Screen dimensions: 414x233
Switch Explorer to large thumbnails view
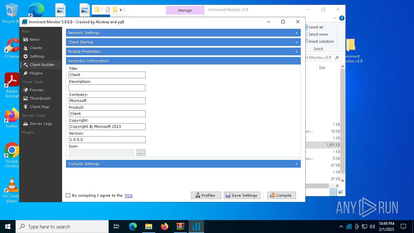point(340,192)
